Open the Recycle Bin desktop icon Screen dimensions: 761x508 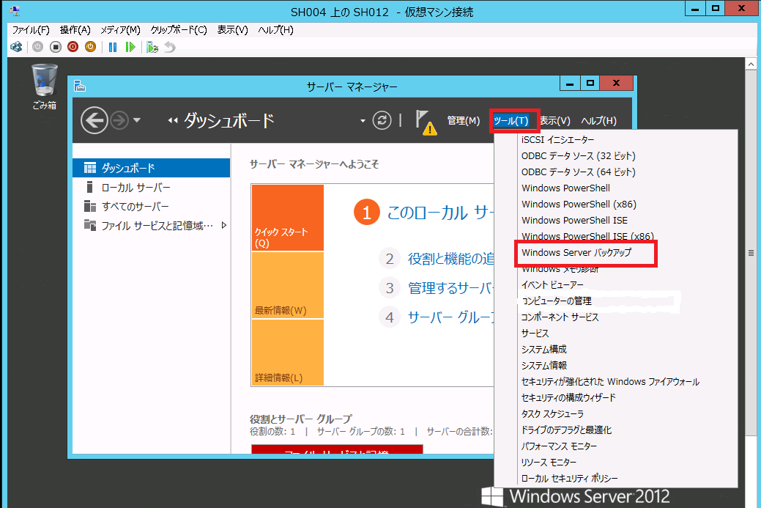[x=44, y=87]
